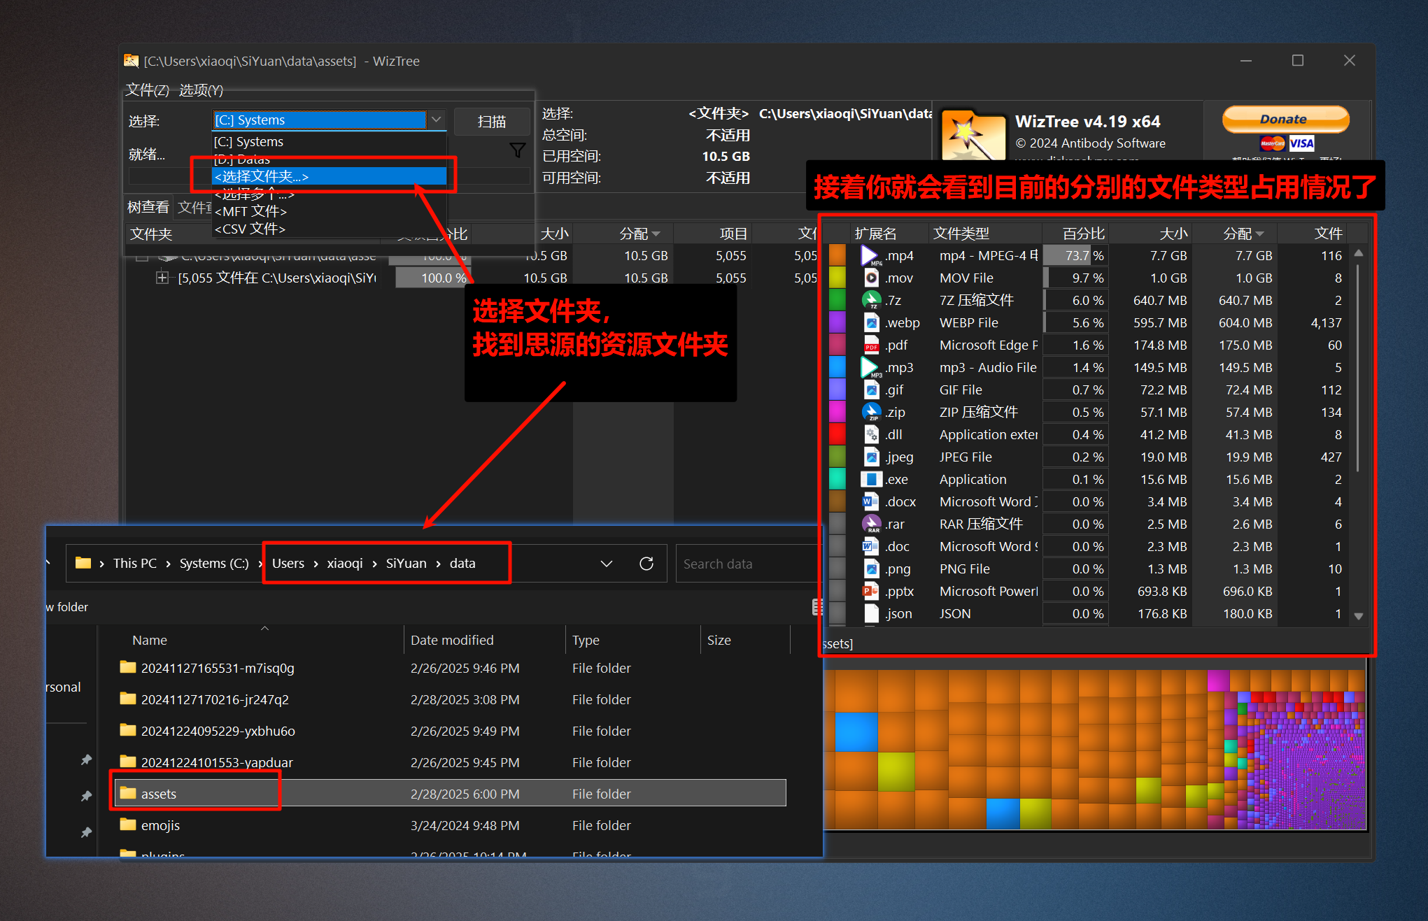Click the filter funnel icon
1428x921 pixels.
517,150
